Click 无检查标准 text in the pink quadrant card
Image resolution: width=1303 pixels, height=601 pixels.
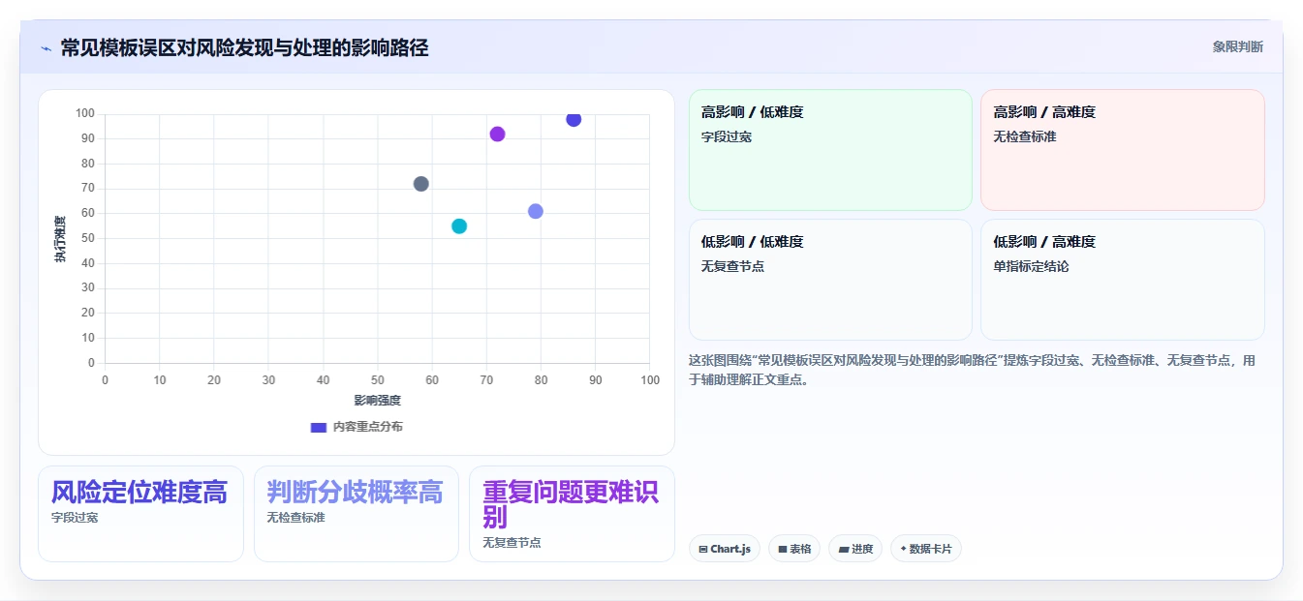(x=1025, y=136)
